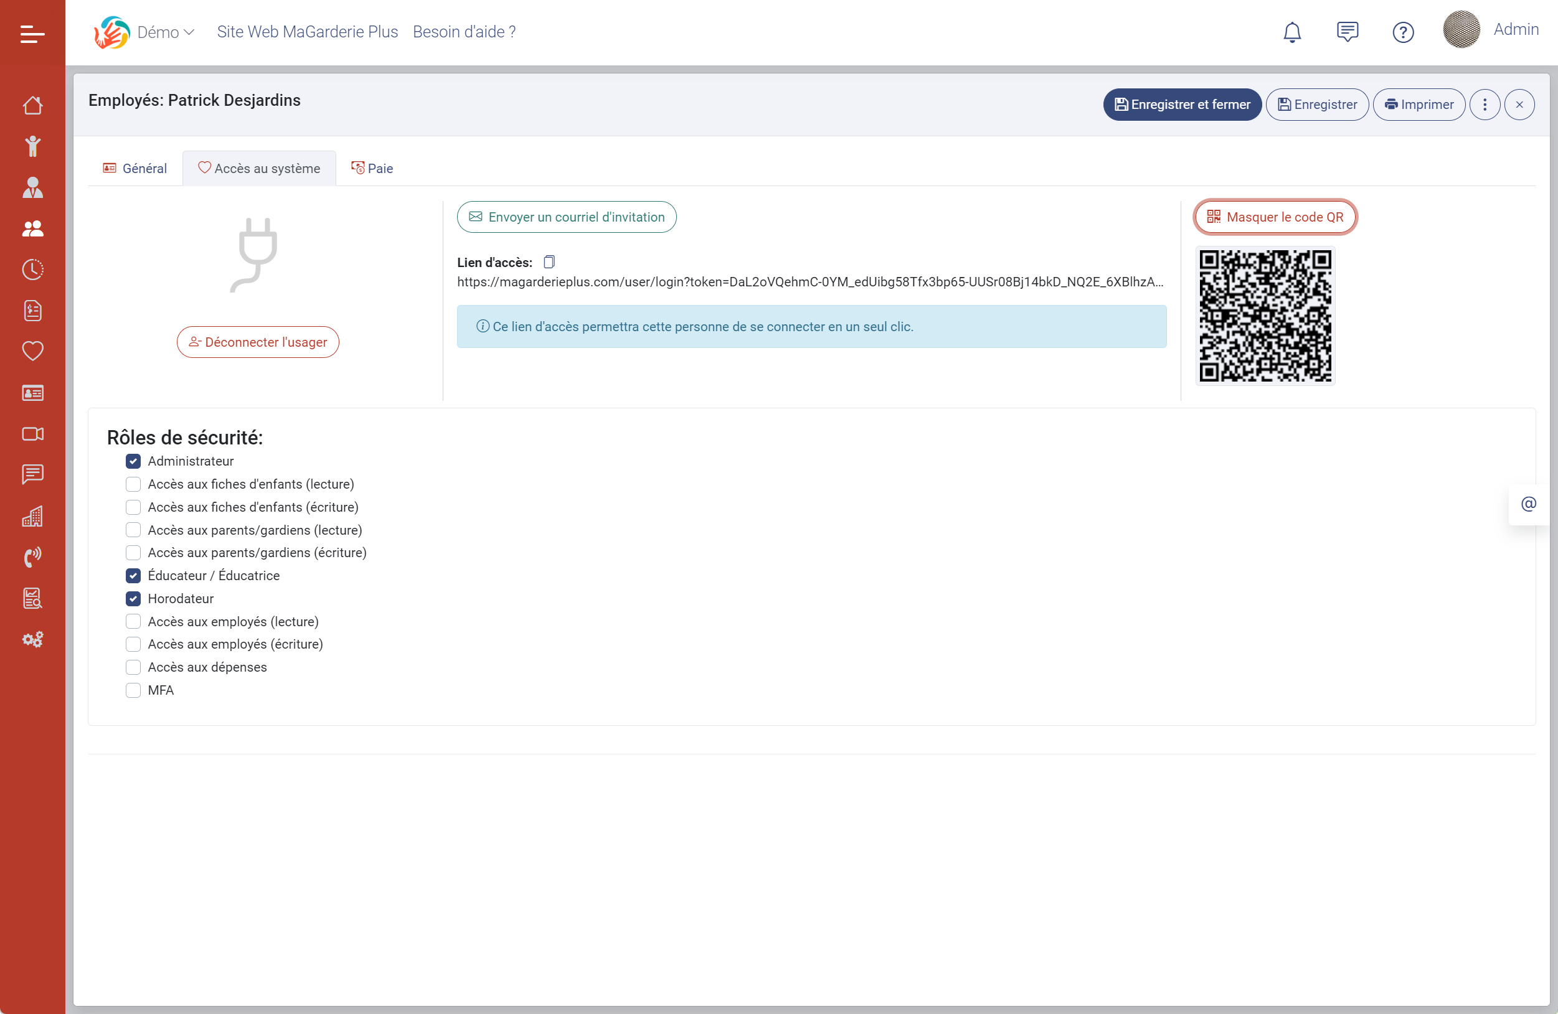This screenshot has width=1558, height=1014.
Task: Expand the Démo organization dropdown
Action: [166, 32]
